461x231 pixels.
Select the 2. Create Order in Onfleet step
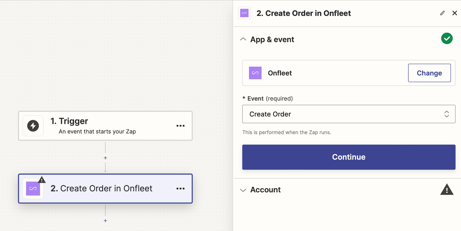click(x=105, y=189)
